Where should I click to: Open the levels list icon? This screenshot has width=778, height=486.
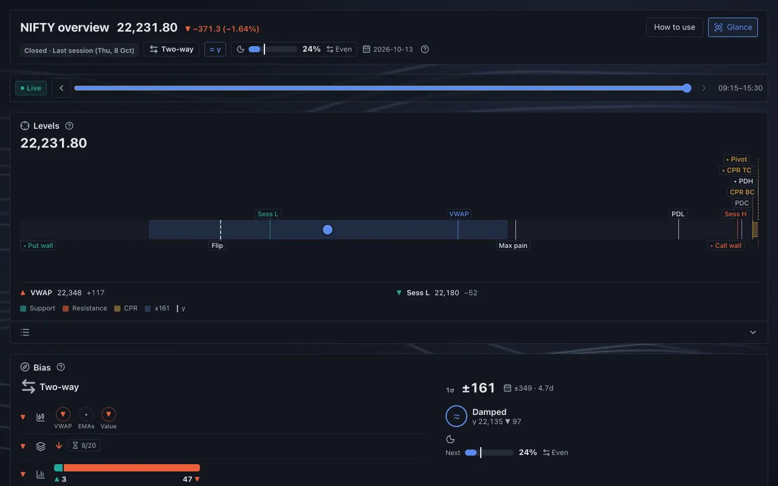click(25, 332)
